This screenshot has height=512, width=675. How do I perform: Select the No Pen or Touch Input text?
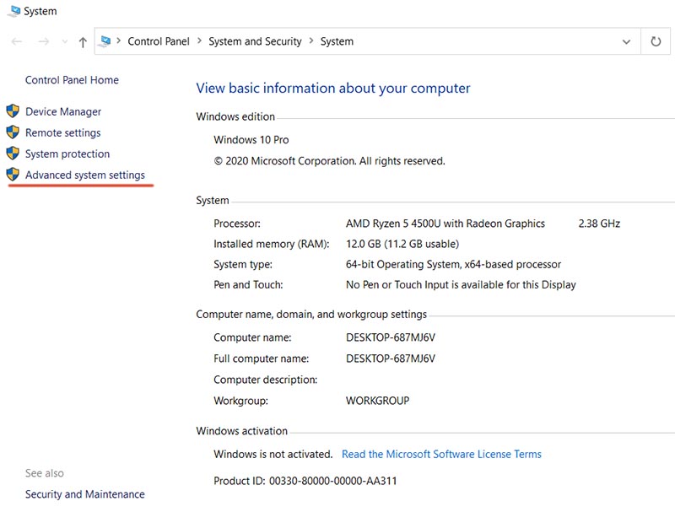pyautogui.click(x=461, y=285)
